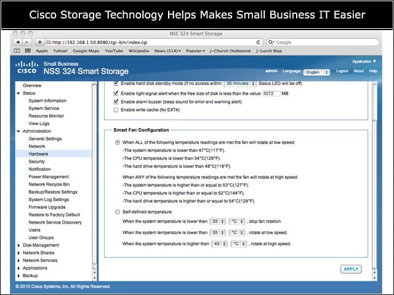The height and width of the screenshot is (295, 394).
Task: Expand Disk Management in sidebar
Action: [18, 245]
